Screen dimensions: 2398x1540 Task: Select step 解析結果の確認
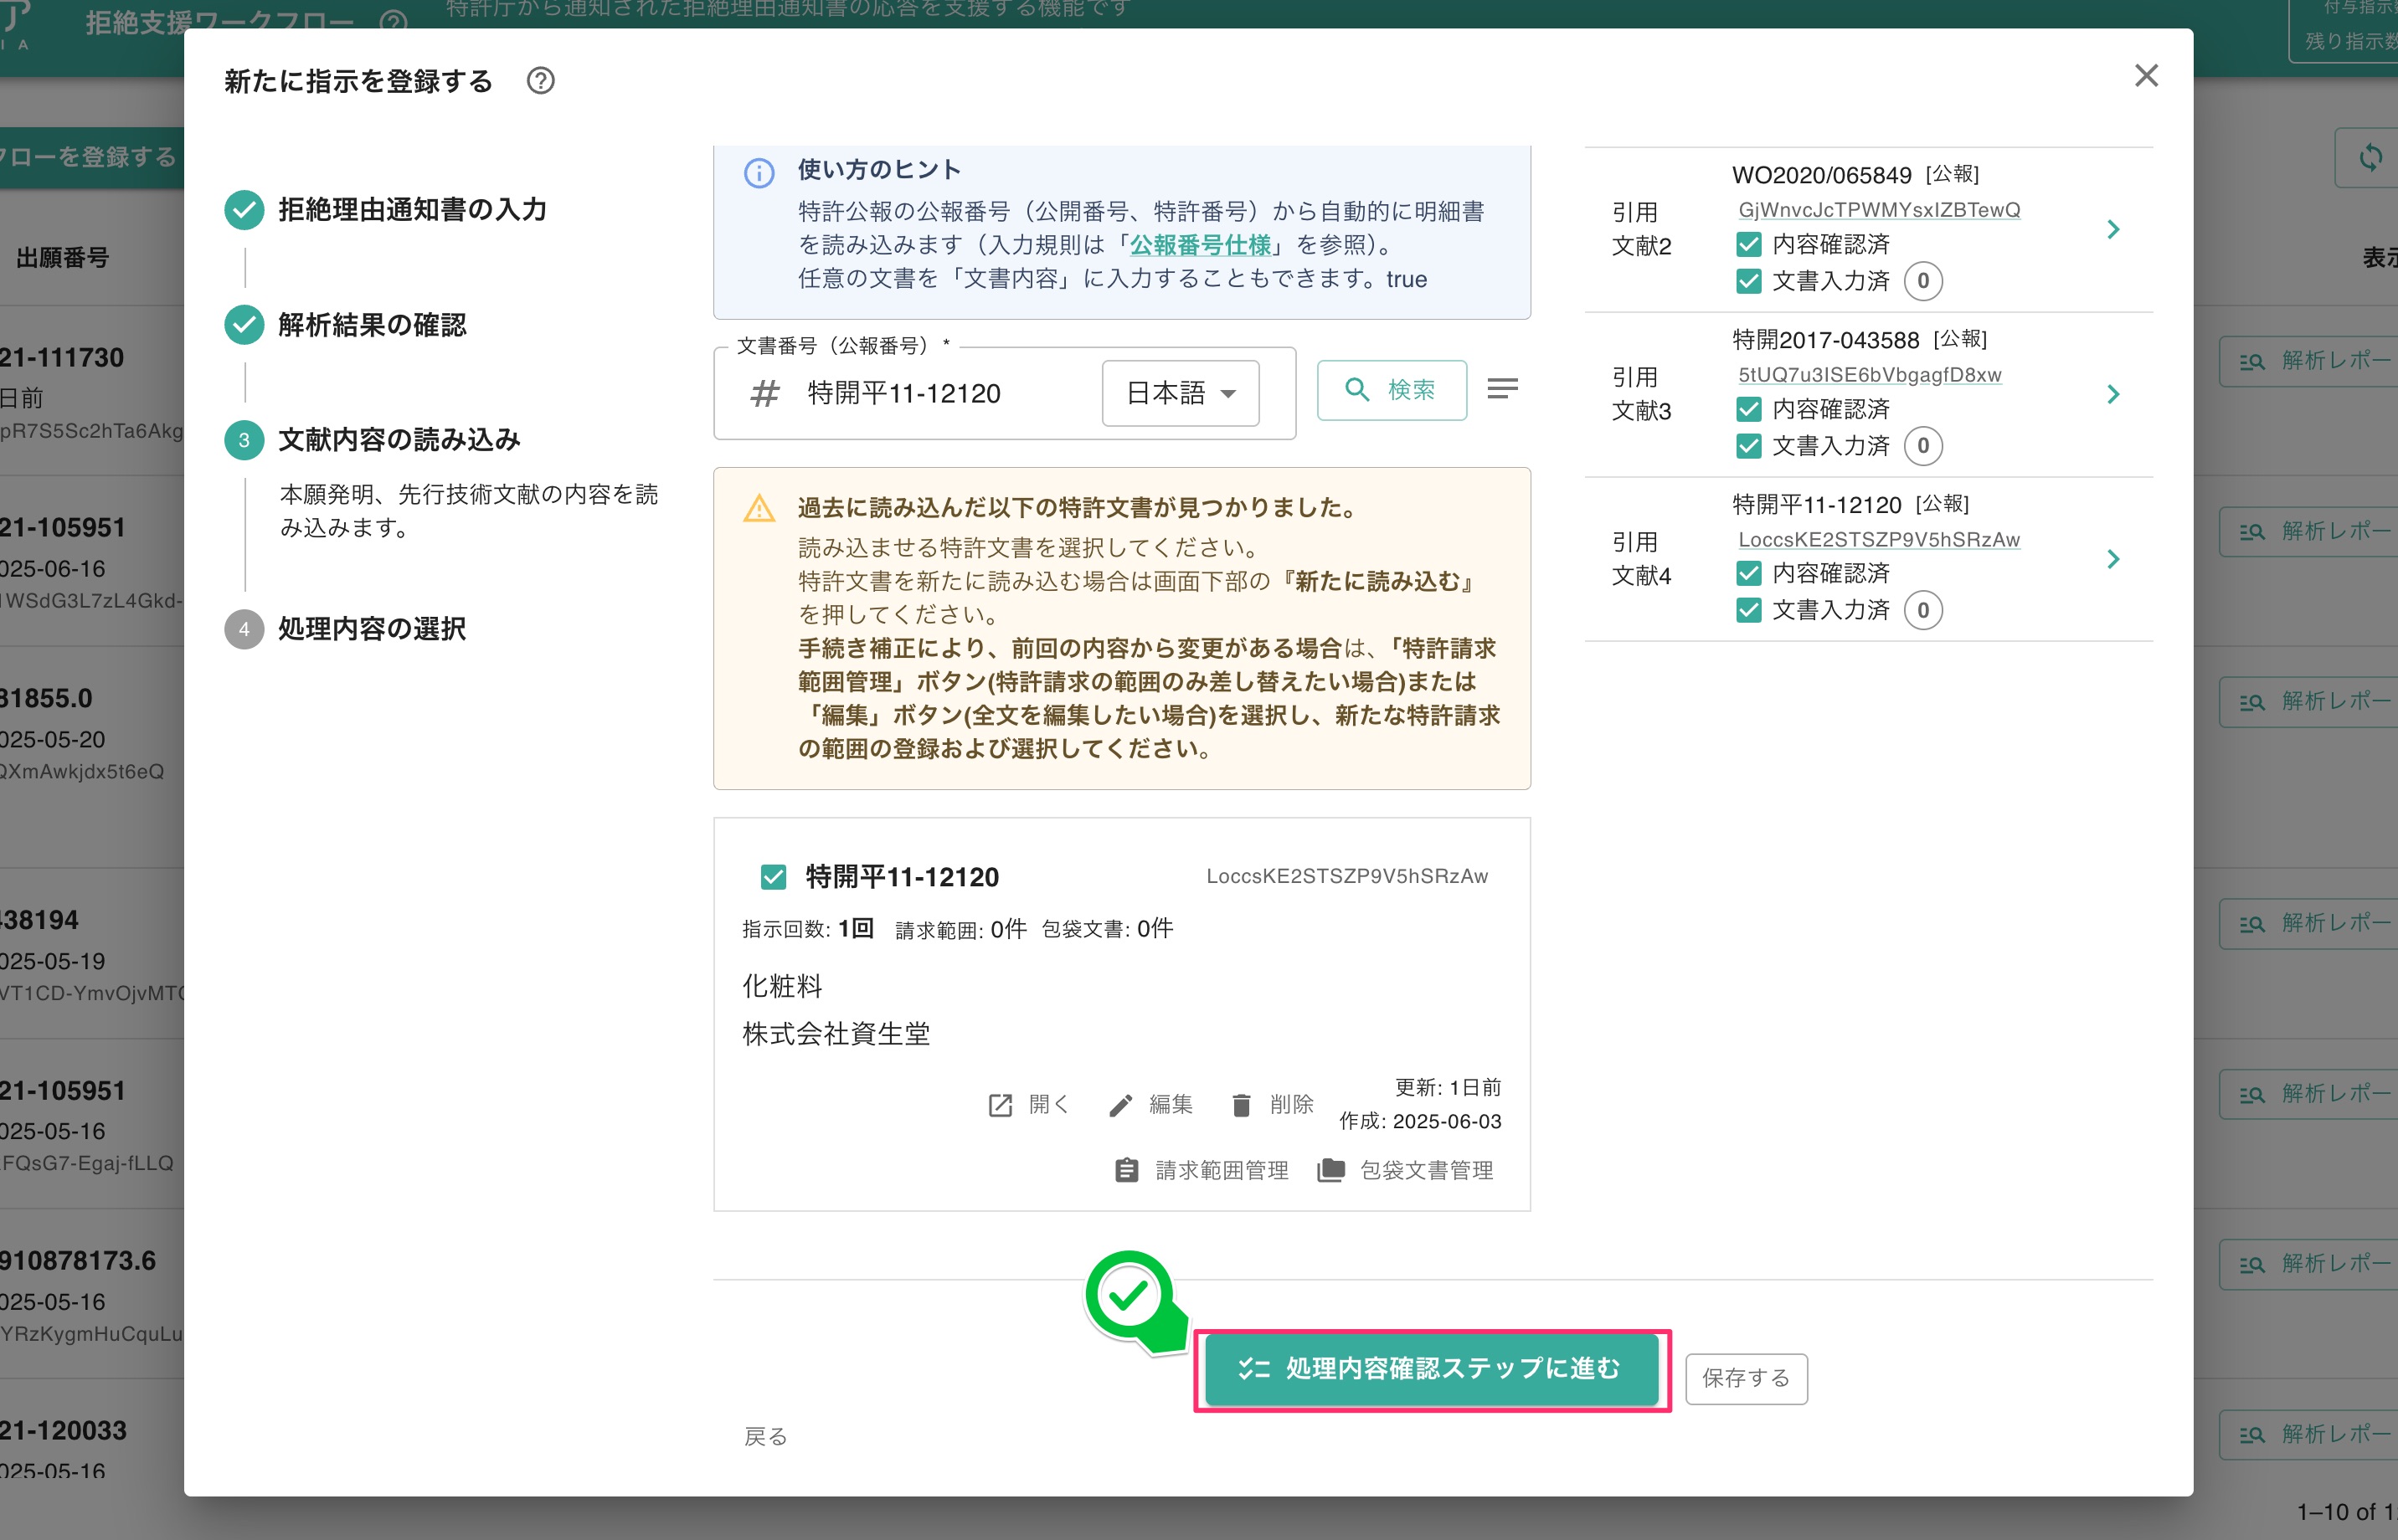point(346,325)
